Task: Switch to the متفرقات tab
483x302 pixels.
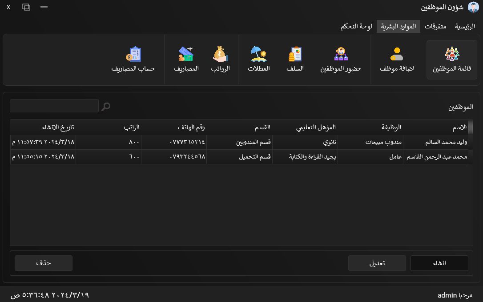Action: [435, 27]
